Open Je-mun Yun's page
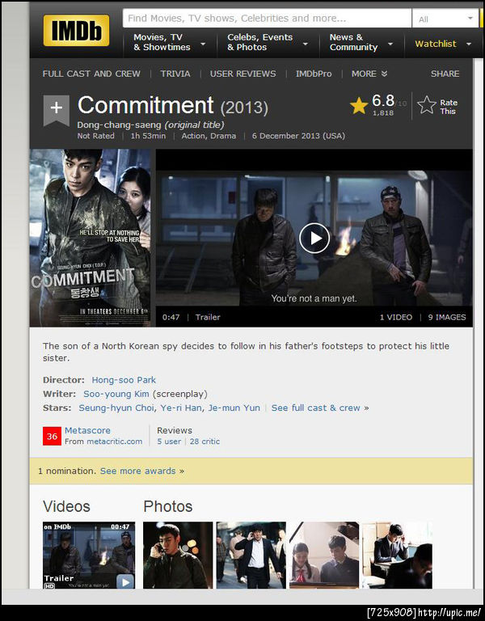 tap(234, 408)
